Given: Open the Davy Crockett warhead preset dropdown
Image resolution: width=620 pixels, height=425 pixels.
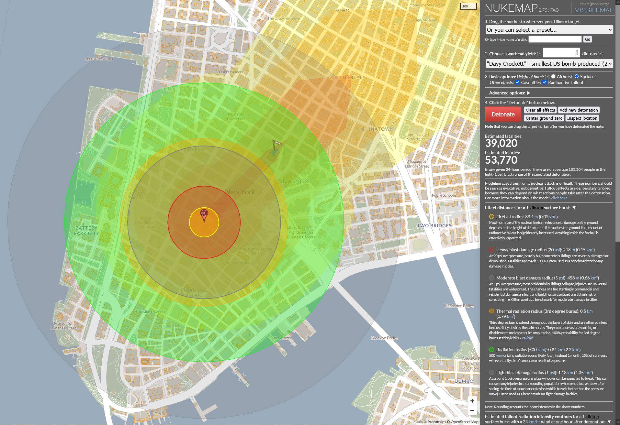Looking at the screenshot, I should click(x=549, y=64).
